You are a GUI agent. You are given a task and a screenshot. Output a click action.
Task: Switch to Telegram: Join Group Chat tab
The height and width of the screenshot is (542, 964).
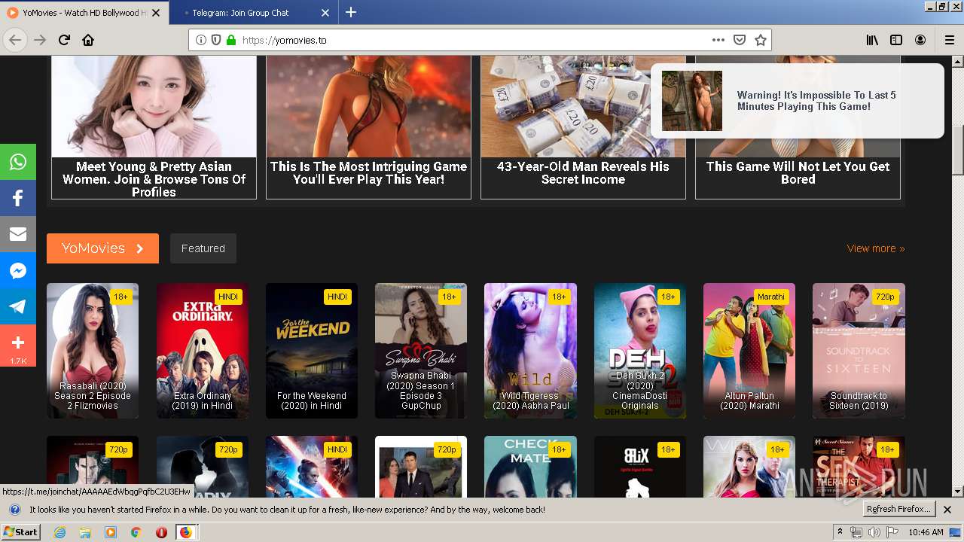(x=254, y=13)
